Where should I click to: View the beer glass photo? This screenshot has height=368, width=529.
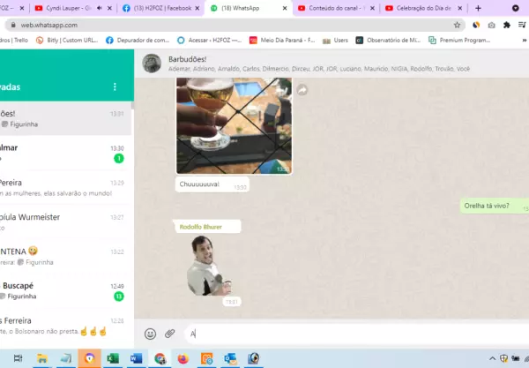234,125
